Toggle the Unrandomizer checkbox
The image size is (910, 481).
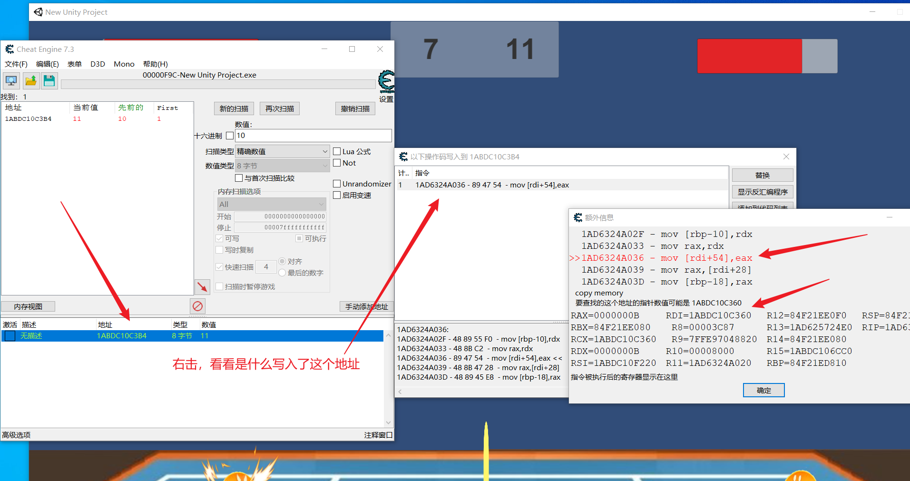(x=337, y=184)
